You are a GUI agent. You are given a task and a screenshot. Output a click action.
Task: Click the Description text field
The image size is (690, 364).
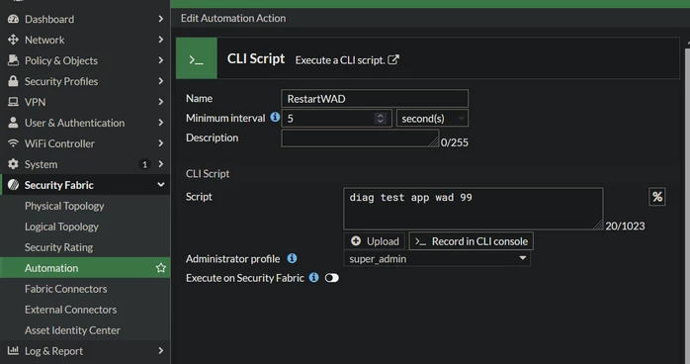tap(360, 138)
